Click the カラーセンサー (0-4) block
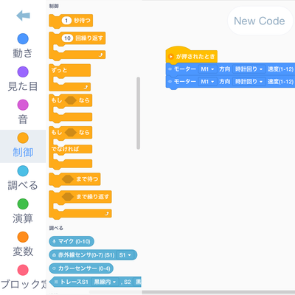Image resolution: width=295 pixels, height=295 pixels. tap(81, 268)
